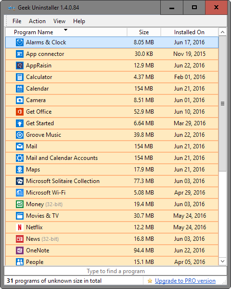This screenshot has height=289, width=231.
Task: Click the vertical scrollbar thumb
Action: tap(222, 104)
